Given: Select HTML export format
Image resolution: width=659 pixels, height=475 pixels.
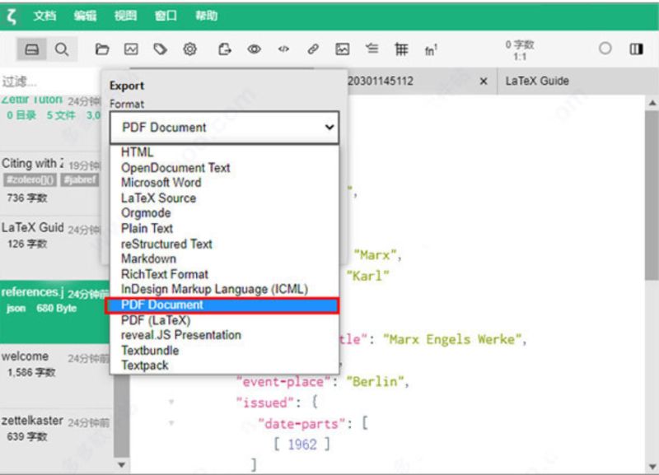Looking at the screenshot, I should point(224,152).
